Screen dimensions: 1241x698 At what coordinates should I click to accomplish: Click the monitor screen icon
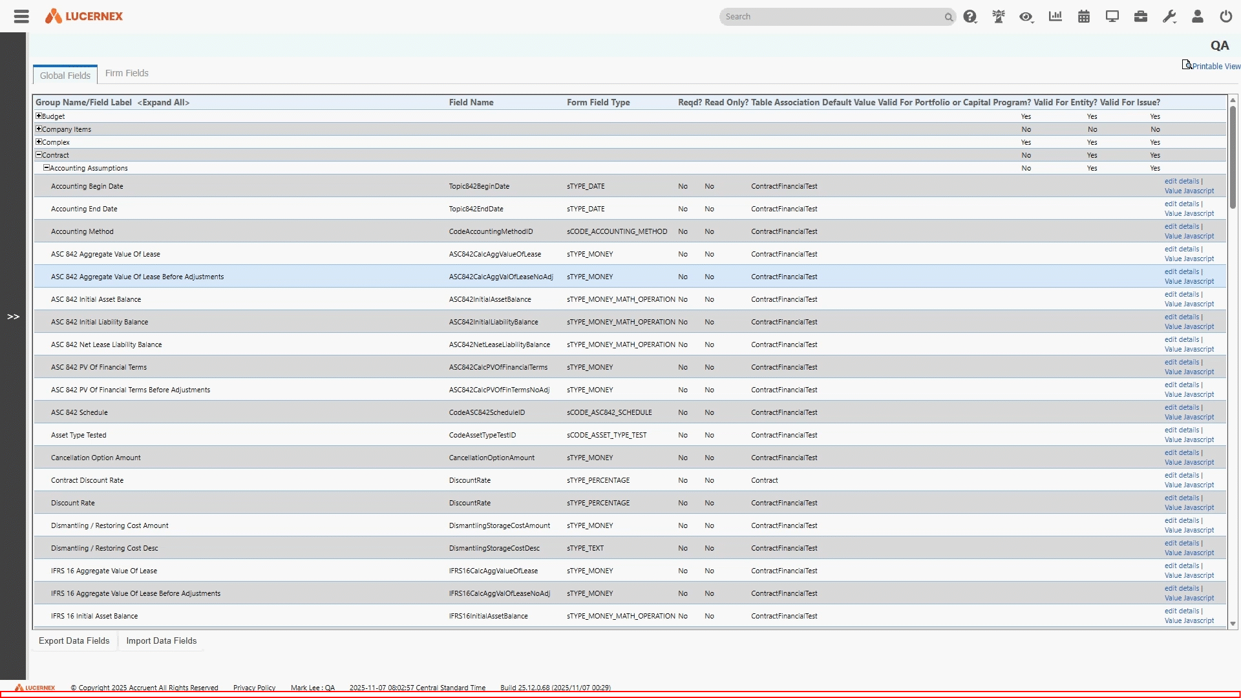(x=1112, y=17)
